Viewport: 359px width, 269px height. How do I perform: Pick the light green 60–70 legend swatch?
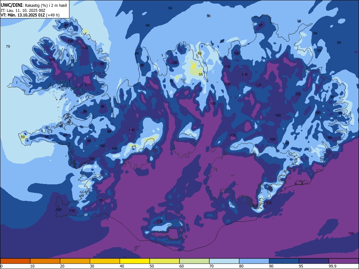(x=194, y=261)
